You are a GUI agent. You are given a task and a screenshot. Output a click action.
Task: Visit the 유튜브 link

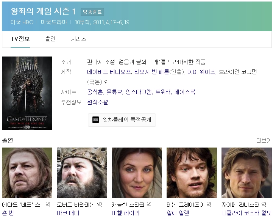[x=114, y=92]
